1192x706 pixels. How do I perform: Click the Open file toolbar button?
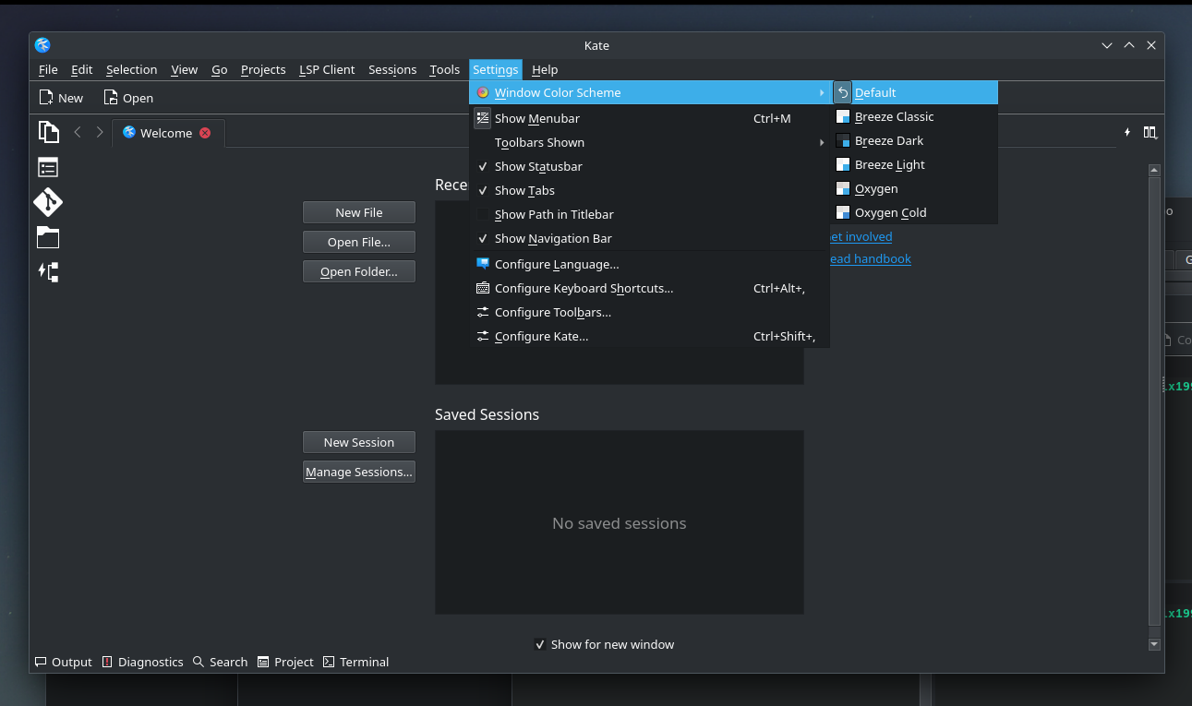[128, 98]
